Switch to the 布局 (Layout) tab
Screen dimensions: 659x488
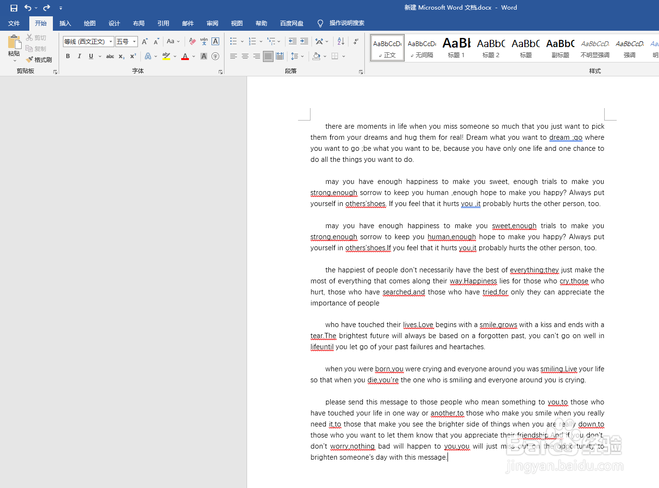138,23
